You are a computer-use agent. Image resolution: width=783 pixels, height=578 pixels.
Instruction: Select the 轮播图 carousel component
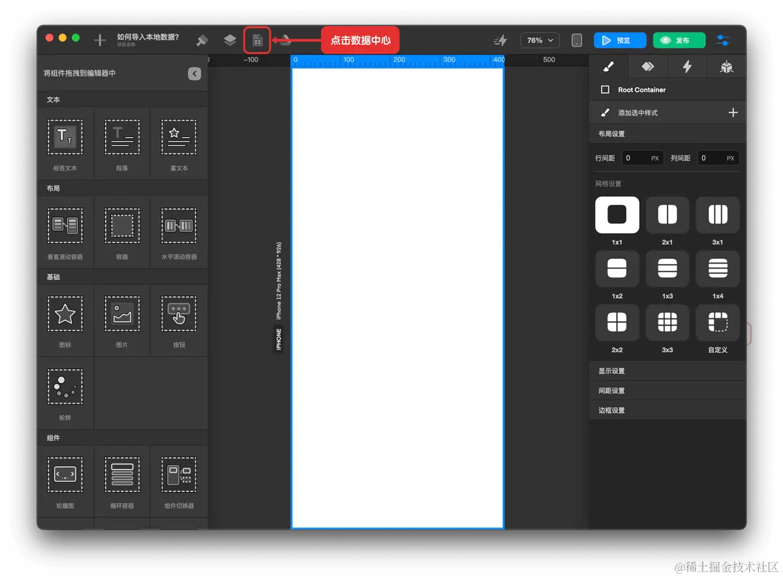[x=65, y=481]
